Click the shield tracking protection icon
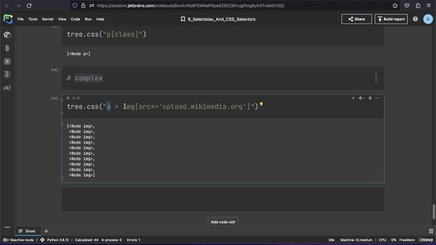This screenshot has height=245, width=436. [74, 5]
